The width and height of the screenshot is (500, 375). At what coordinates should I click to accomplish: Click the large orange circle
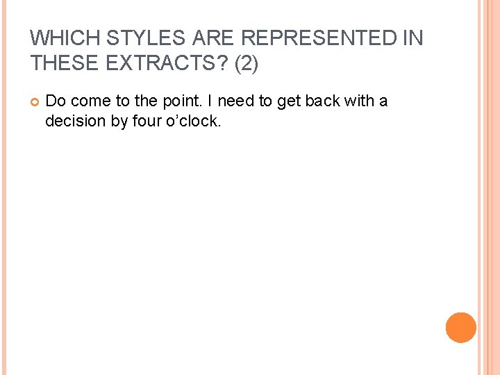pos(461,328)
